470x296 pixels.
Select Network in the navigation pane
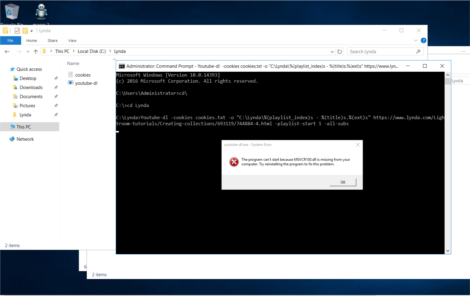(25, 139)
